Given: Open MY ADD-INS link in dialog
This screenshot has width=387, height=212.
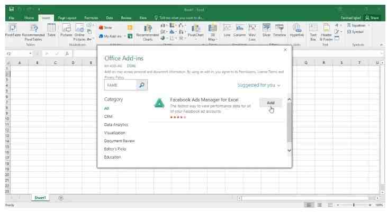Looking at the screenshot, I should [x=113, y=66].
